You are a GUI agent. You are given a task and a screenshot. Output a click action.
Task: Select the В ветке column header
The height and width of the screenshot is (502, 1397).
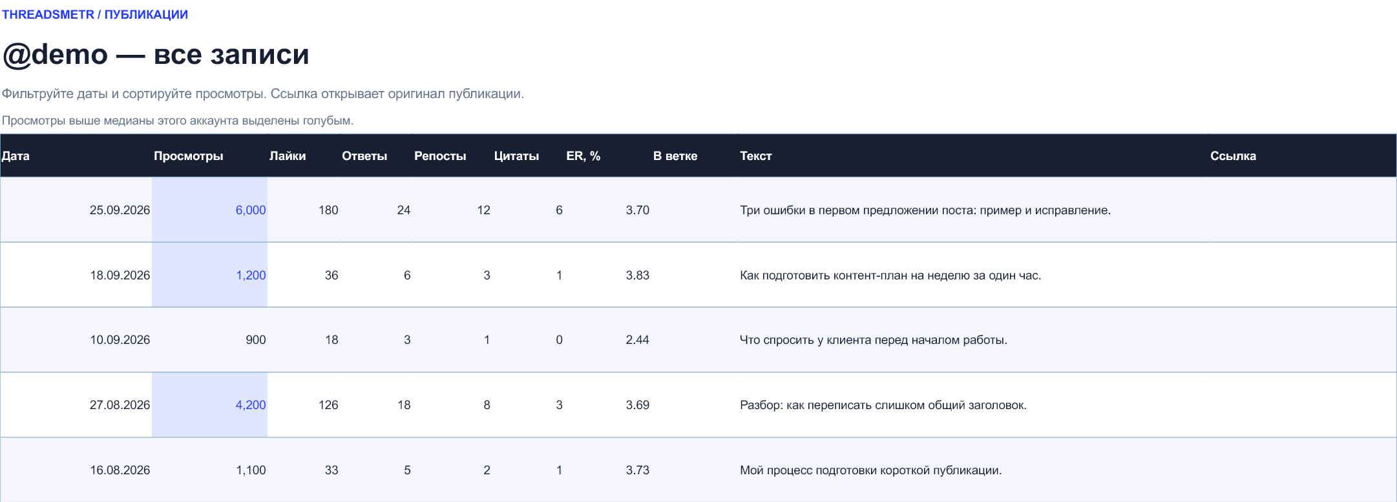675,156
